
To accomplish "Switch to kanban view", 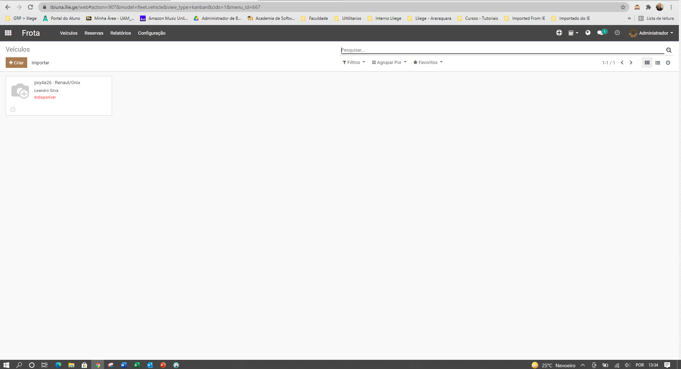I will click(x=647, y=63).
